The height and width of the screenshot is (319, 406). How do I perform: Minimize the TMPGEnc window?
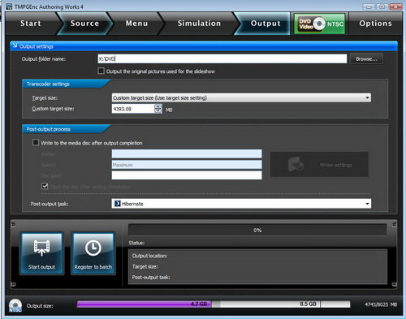tap(369, 6)
